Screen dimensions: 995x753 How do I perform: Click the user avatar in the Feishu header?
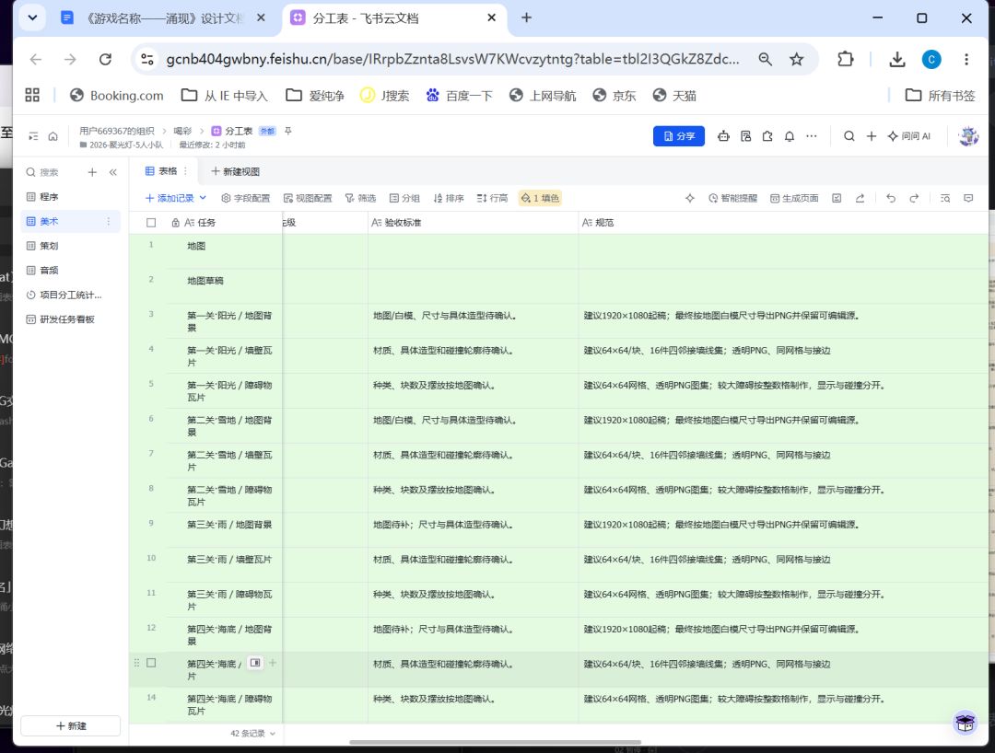[x=967, y=136]
